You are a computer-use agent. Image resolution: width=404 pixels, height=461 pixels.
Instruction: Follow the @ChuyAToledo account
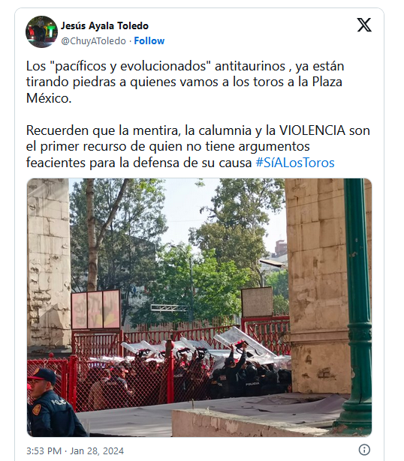149,40
